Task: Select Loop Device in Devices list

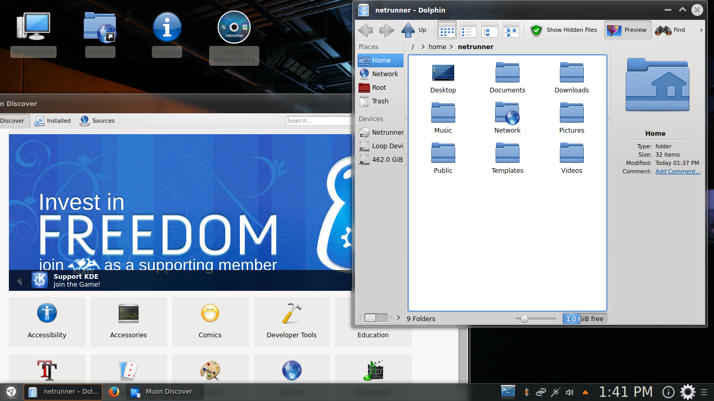Action: click(x=381, y=146)
